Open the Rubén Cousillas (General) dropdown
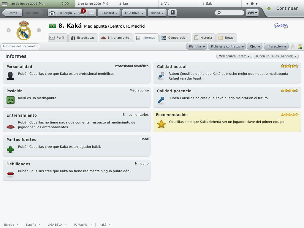This screenshot has width=304, height=228. pos(276,56)
